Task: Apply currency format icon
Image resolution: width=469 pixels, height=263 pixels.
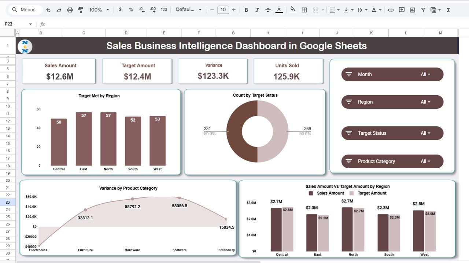Action: [x=120, y=10]
